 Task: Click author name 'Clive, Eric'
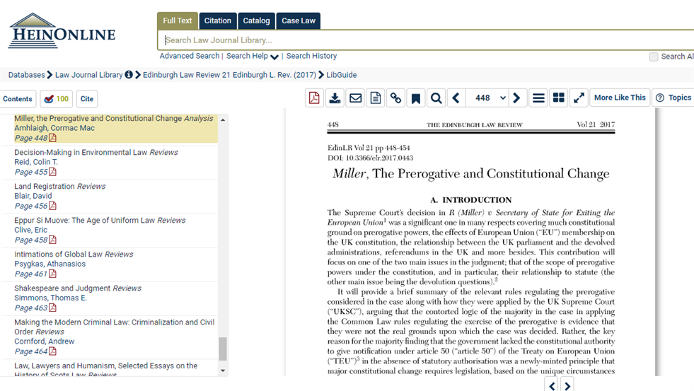point(30,230)
